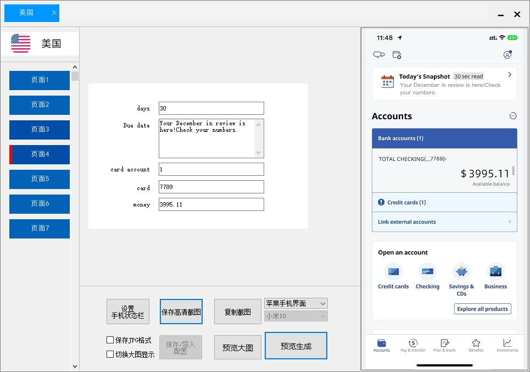
Task: Click the sidebar scroll down arrow
Action: [75, 367]
